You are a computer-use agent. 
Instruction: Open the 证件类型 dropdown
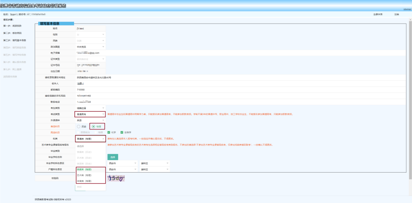(x=90, y=59)
